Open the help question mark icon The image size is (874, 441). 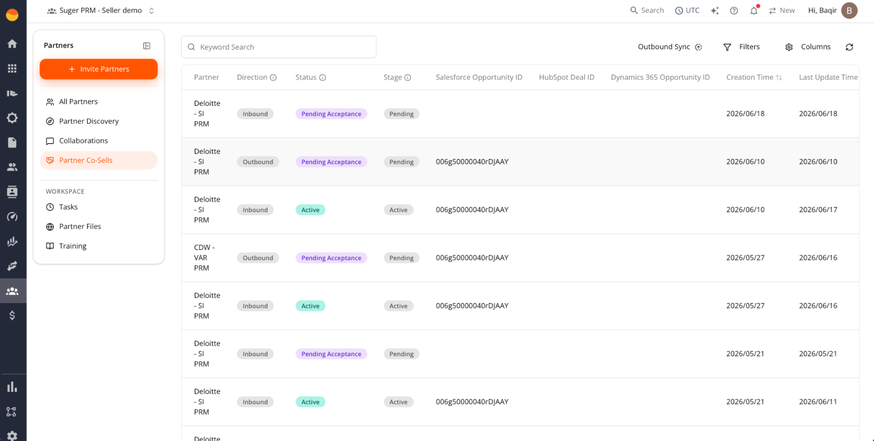click(734, 11)
